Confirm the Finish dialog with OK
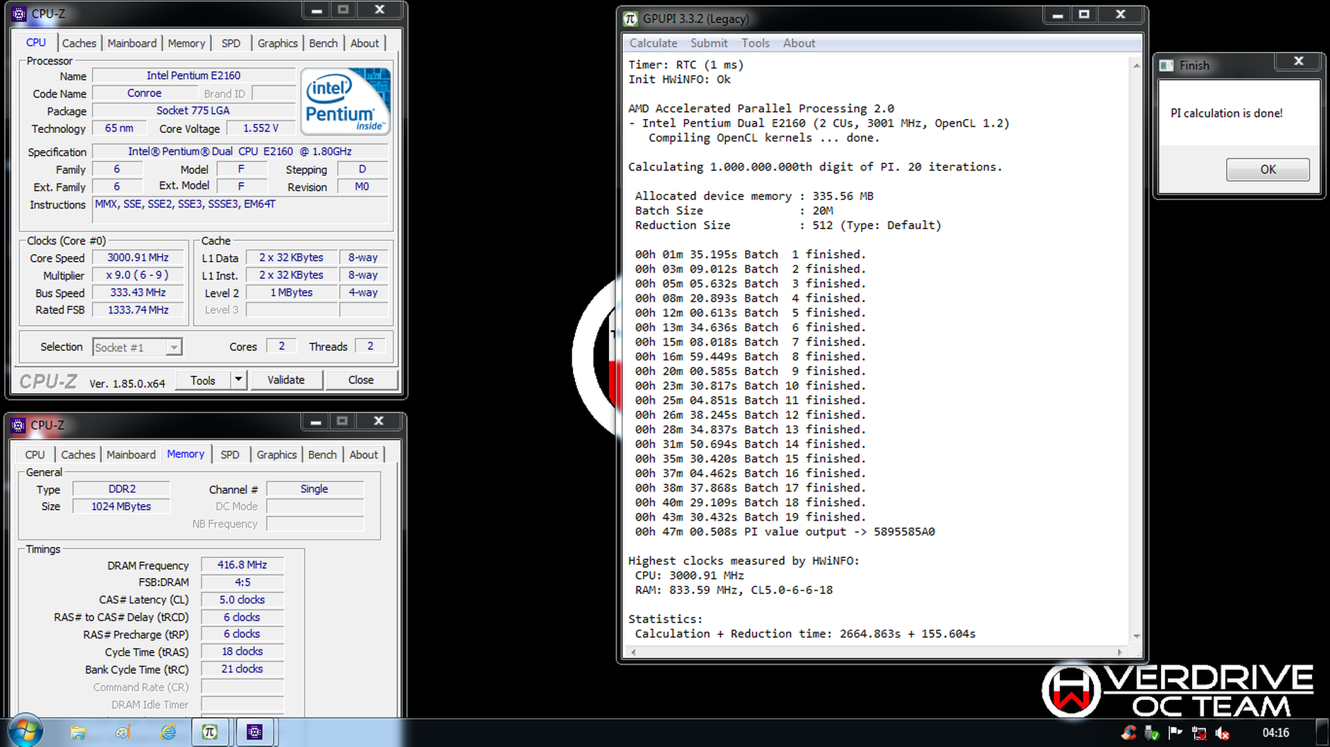 click(x=1268, y=170)
